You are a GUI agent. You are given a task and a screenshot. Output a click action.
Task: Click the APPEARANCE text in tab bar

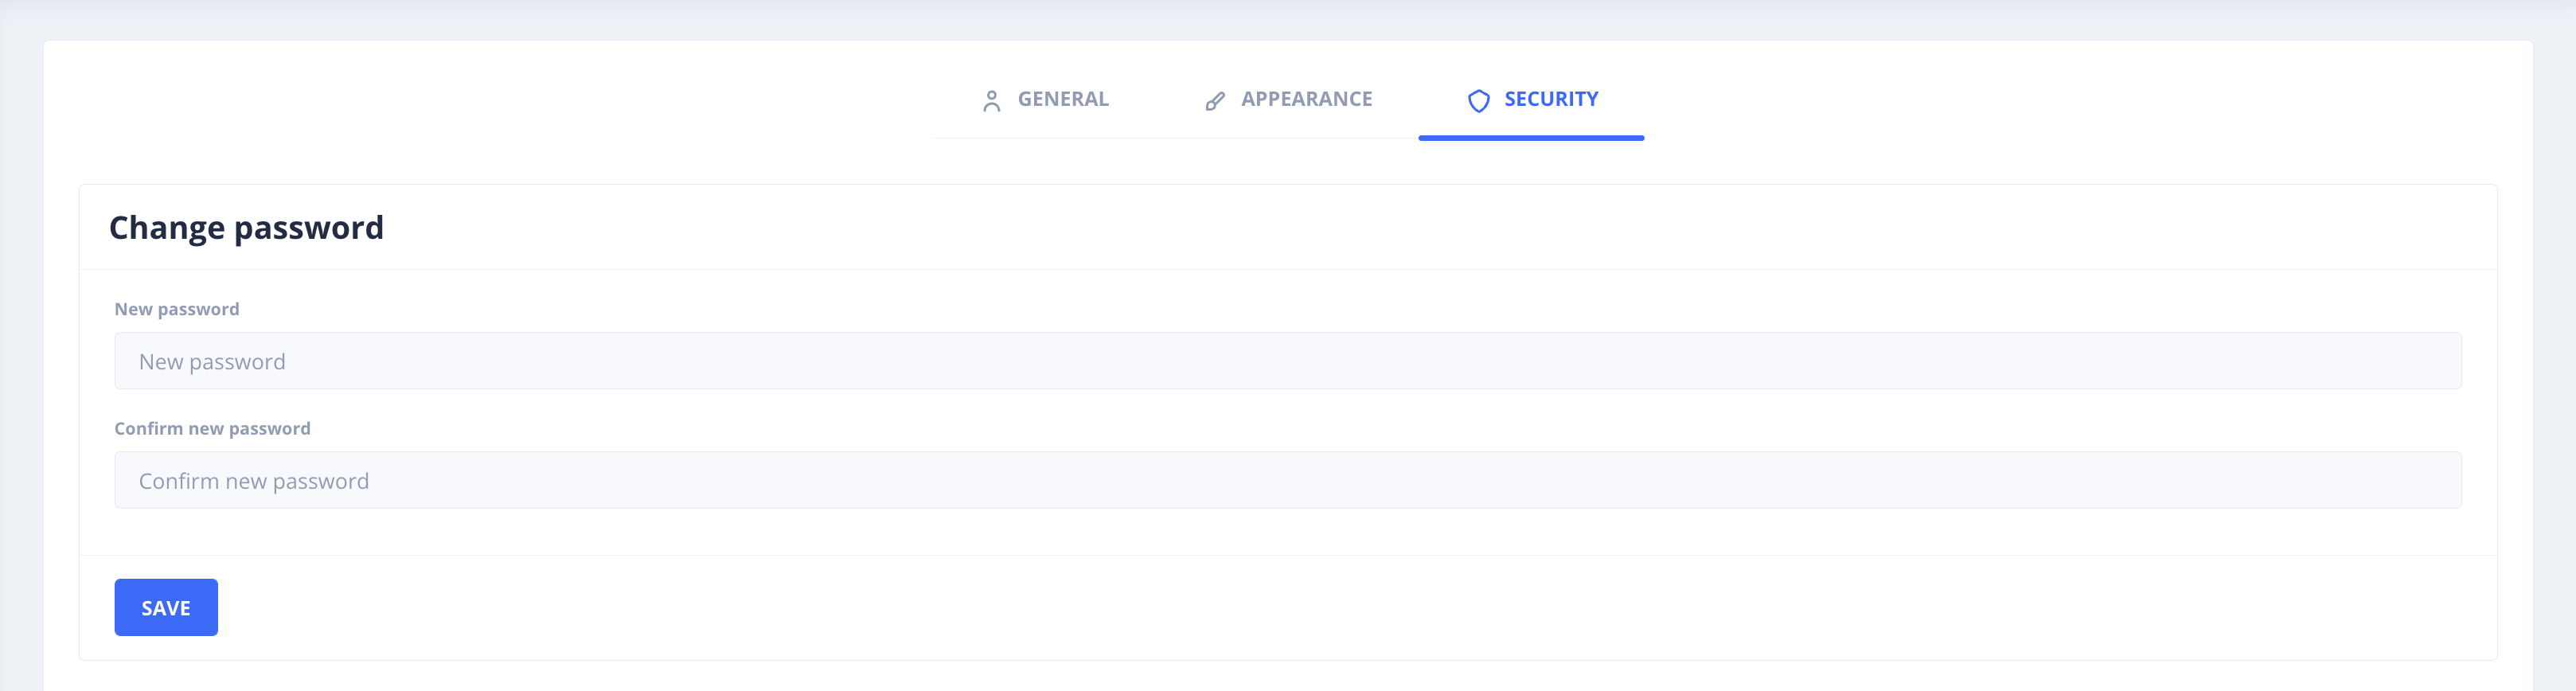click(1306, 99)
